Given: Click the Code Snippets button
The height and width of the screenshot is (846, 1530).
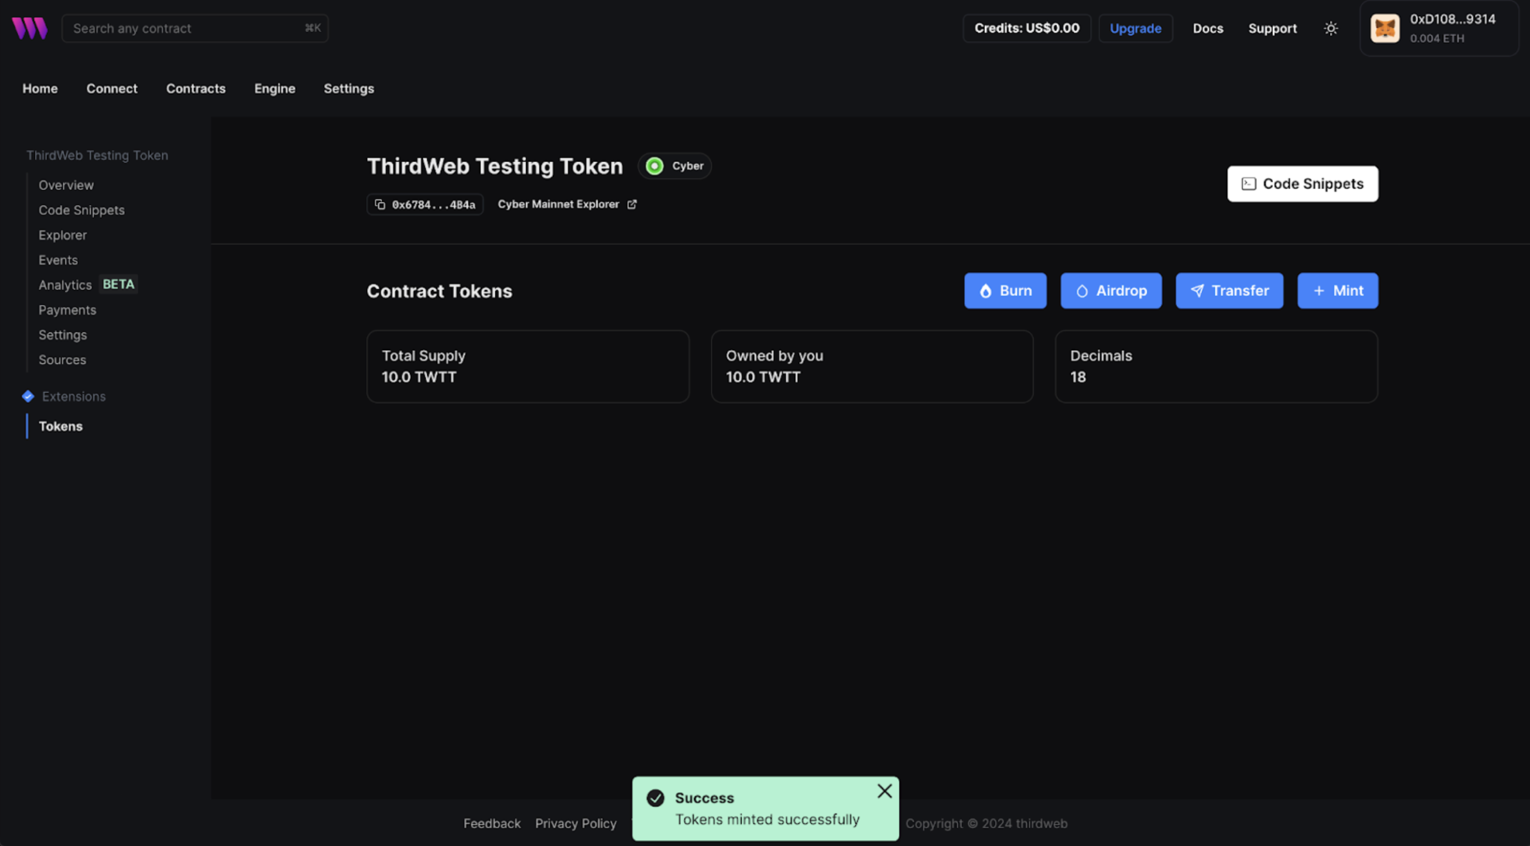Looking at the screenshot, I should 1302,184.
